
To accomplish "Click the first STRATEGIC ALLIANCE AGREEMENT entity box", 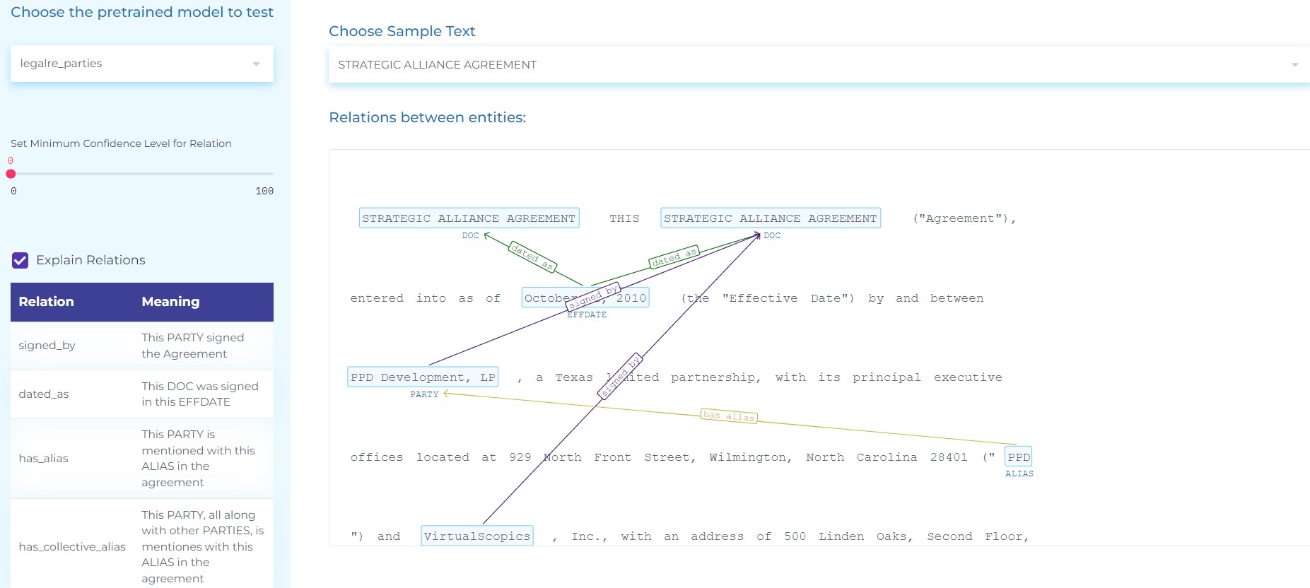I will pyautogui.click(x=469, y=218).
